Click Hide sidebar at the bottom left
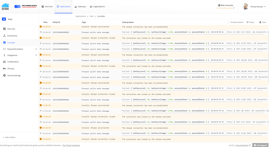 pyautogui.click(x=9, y=137)
